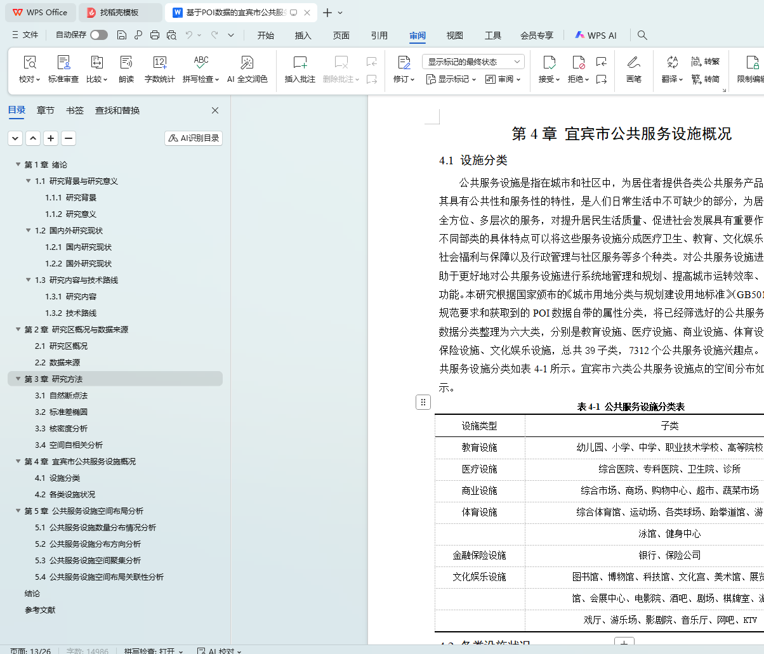Switch to the 书签 sidebar tab

(75, 110)
